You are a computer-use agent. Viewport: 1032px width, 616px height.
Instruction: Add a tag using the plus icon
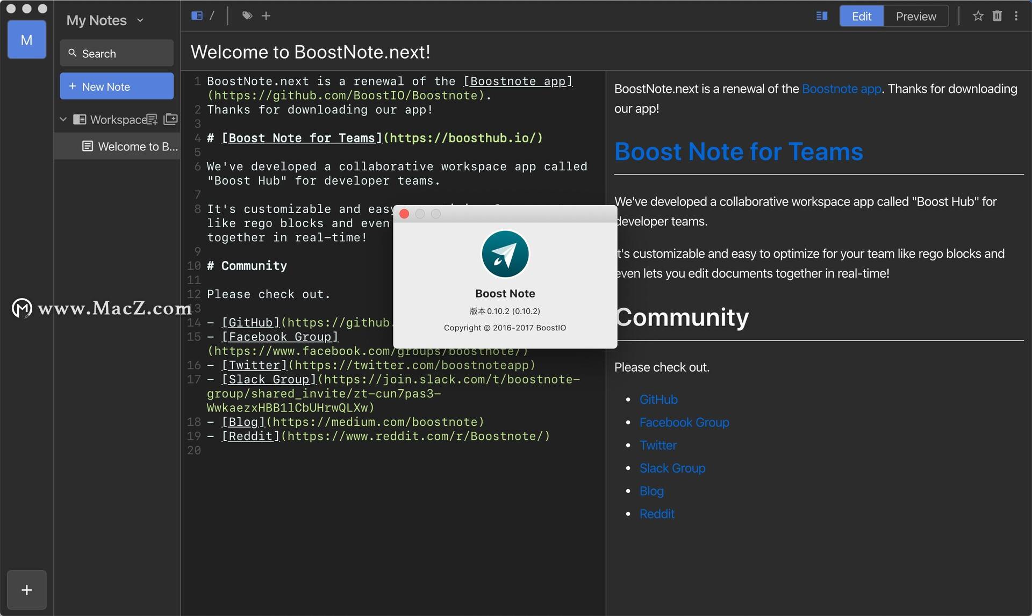[266, 16]
